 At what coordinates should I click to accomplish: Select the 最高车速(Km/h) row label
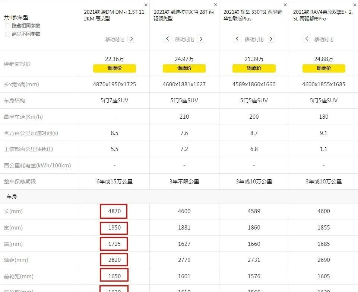pos(23,117)
